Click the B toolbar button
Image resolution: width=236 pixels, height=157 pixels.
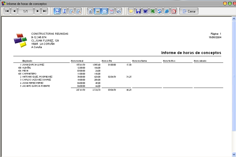(x=90, y=11)
